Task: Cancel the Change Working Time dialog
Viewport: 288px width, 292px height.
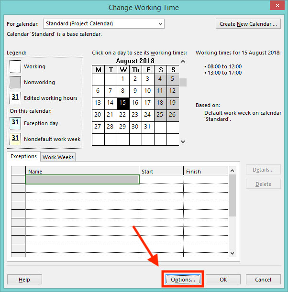Action: click(x=263, y=280)
